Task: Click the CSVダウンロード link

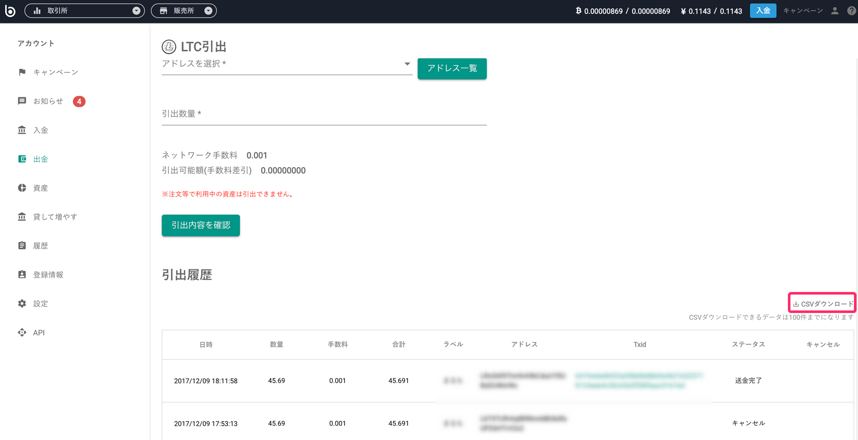Action: 823,304
